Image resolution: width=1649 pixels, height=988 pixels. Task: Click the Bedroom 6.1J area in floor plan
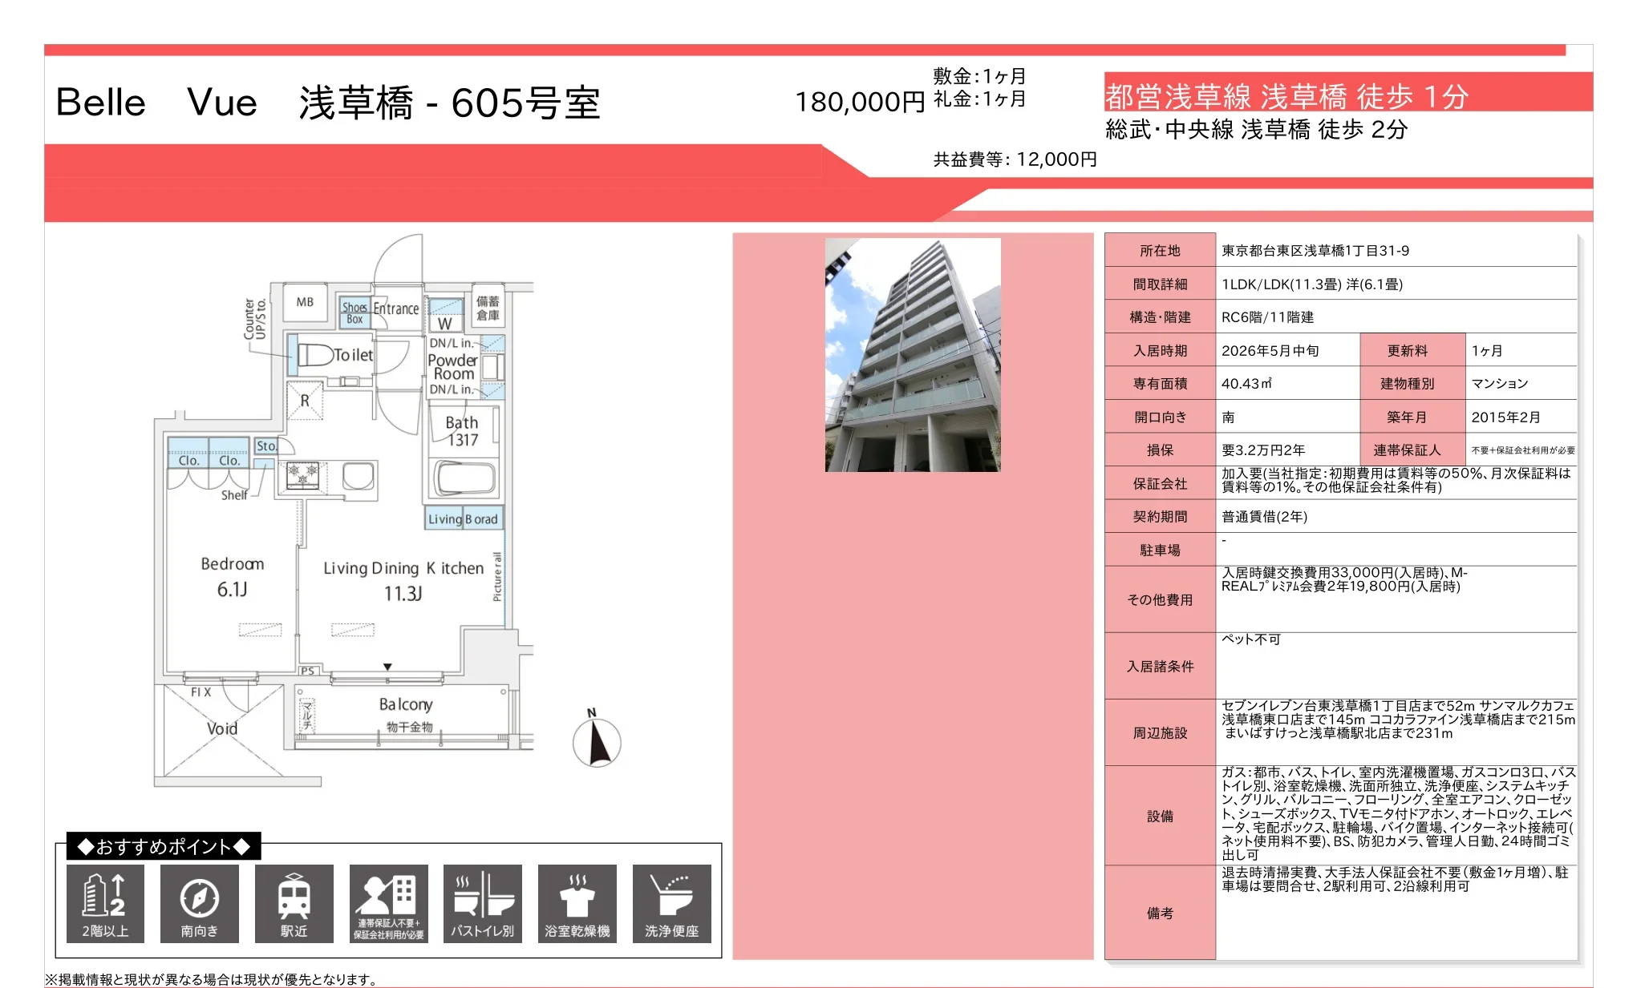232,576
